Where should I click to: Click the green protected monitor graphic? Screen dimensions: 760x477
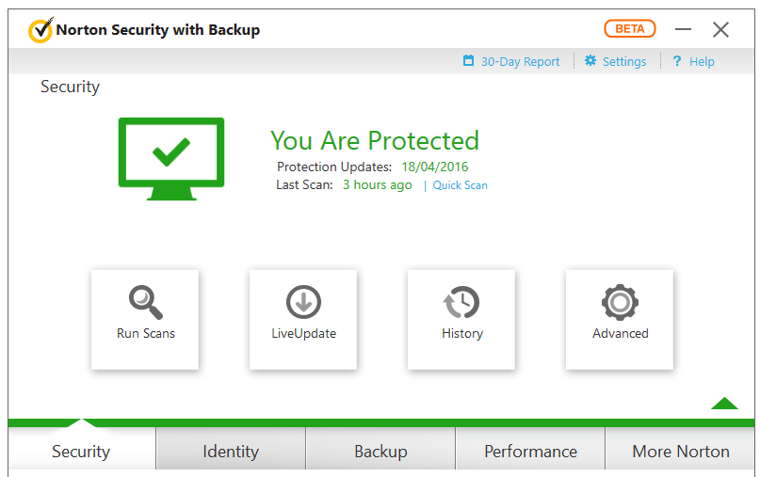click(171, 159)
